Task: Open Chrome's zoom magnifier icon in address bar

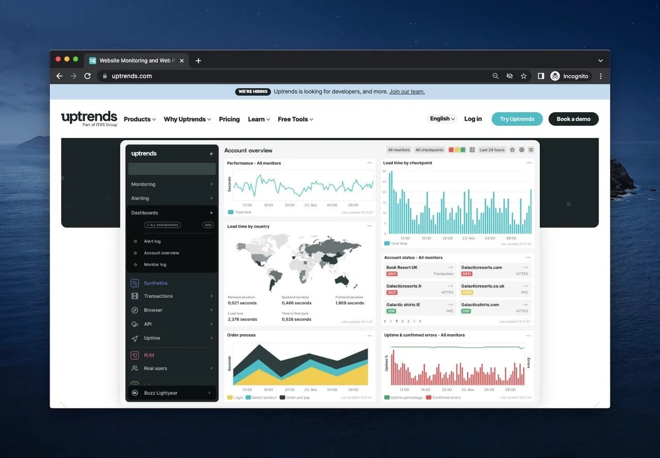Action: (496, 76)
